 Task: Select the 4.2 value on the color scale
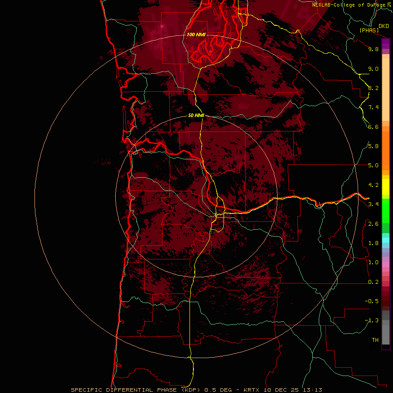(373, 185)
